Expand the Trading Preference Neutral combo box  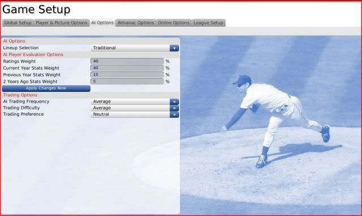click(135, 115)
